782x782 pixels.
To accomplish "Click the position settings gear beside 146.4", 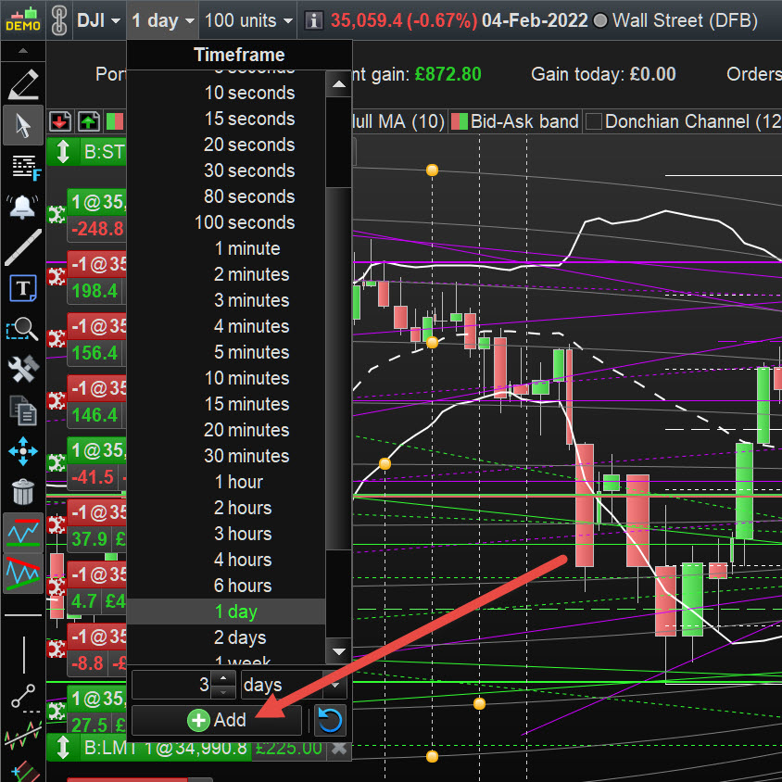I will coord(57,400).
